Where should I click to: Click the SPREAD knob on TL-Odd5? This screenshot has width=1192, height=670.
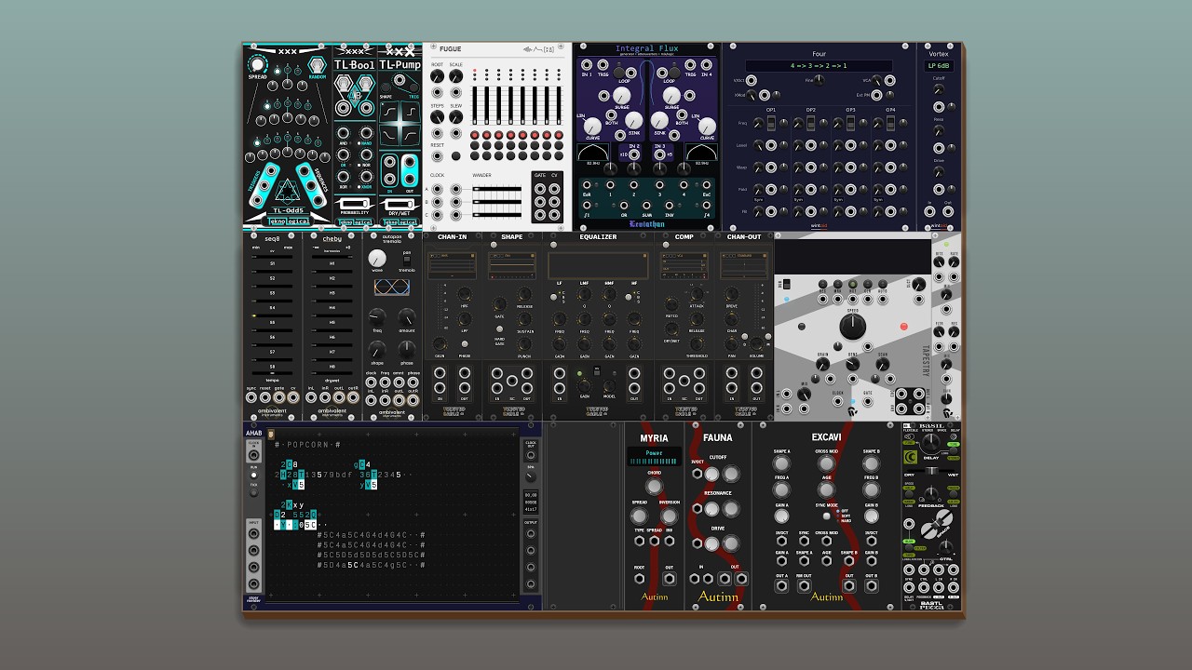tap(257, 67)
